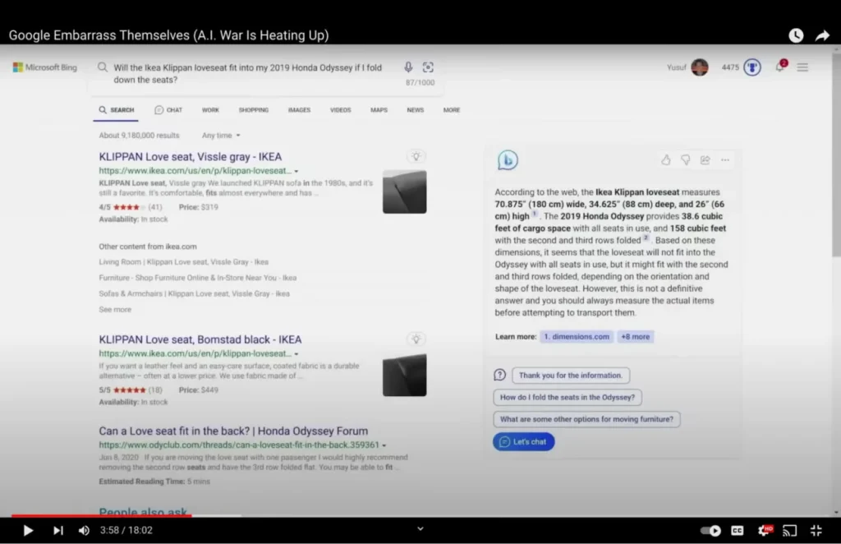Select other options for moving furniture suggestion
This screenshot has width=841, height=544.
tap(586, 420)
